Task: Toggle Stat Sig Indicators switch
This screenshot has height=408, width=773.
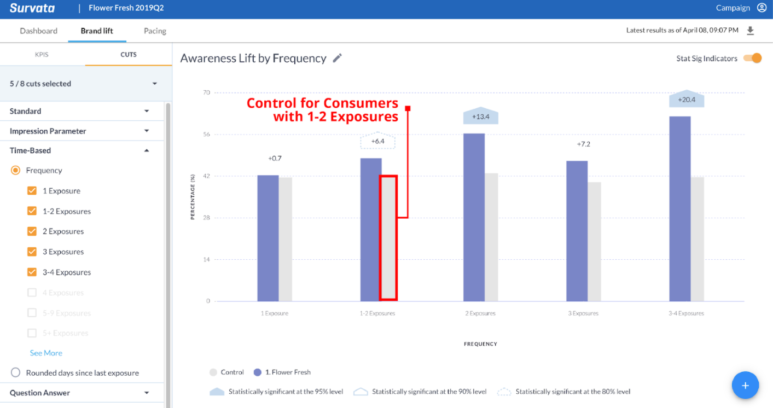Action: (x=753, y=58)
